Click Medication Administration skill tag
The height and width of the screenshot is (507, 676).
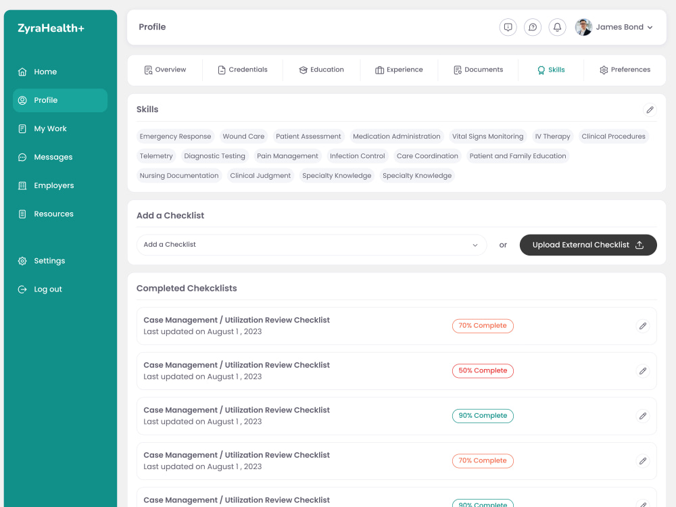[x=397, y=137]
